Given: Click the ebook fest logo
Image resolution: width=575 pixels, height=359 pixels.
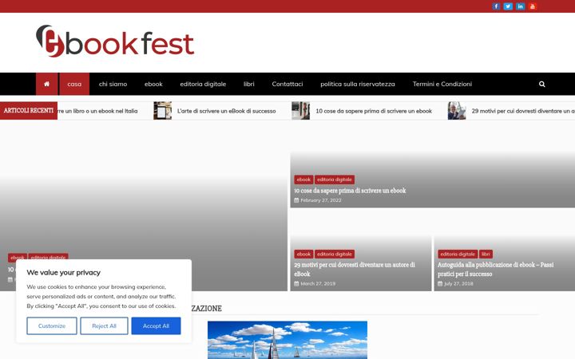Looking at the screenshot, I should [115, 41].
